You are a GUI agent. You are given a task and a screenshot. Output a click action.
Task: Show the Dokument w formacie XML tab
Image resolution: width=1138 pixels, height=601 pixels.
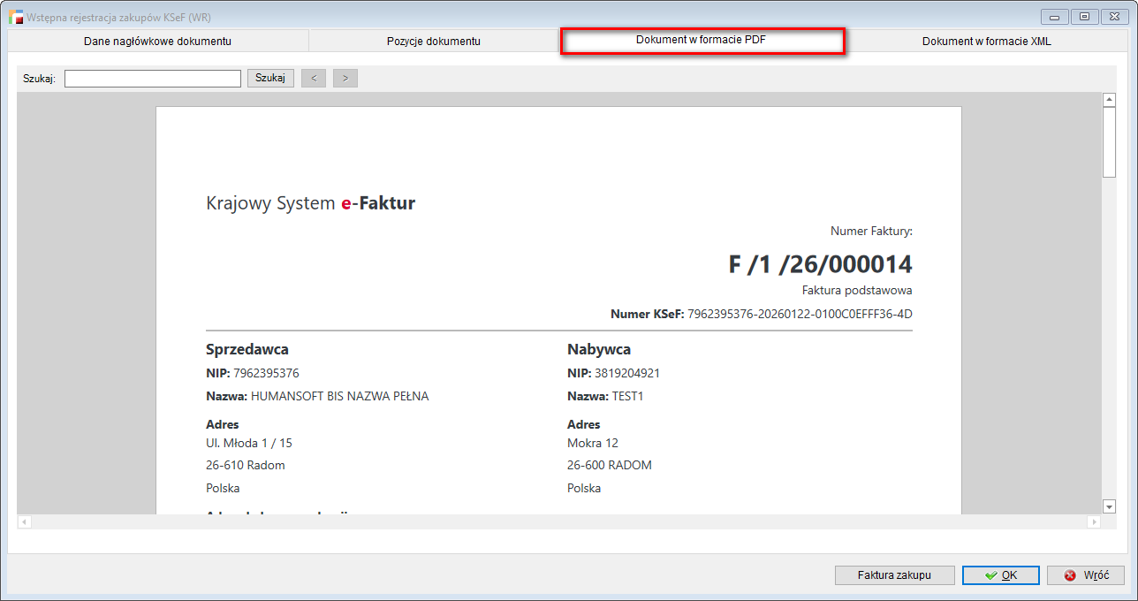(x=986, y=42)
